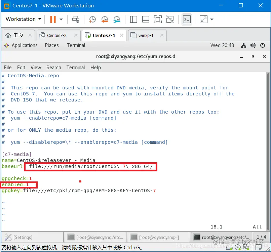Pause the virtual machine with the orange pause button
Screen dimensions: 271x252
pyautogui.click(x=53, y=19)
